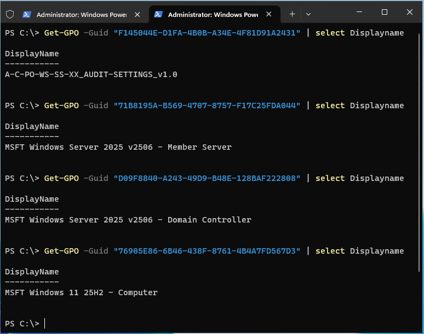This screenshot has width=424, height=334.
Task: Click the Member Server GPO name output
Action: [118, 147]
